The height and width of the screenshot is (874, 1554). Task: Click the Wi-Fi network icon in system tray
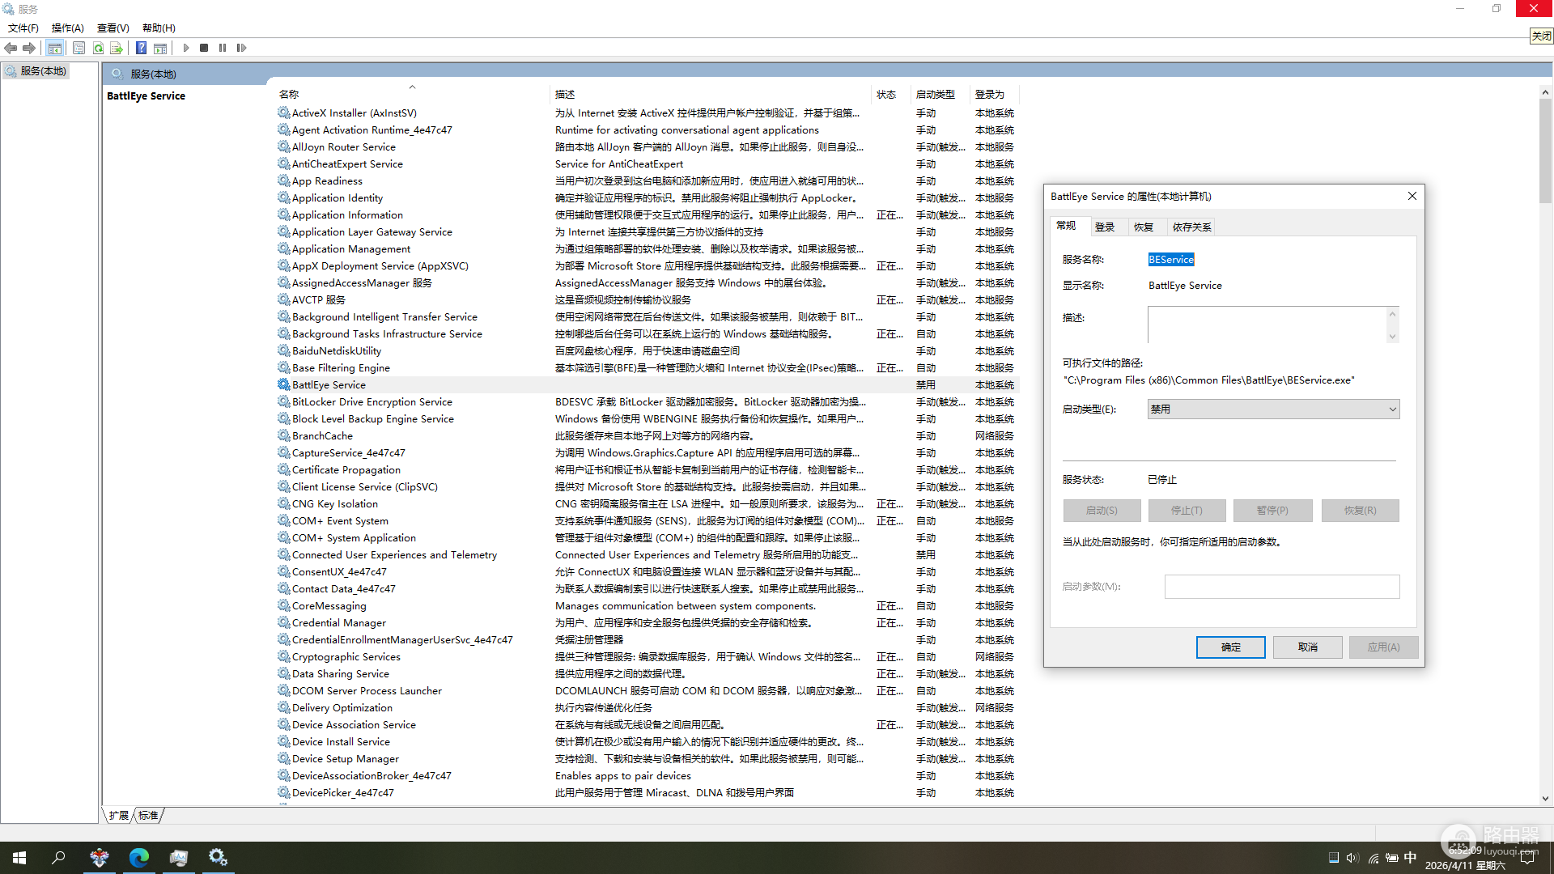tap(1374, 858)
